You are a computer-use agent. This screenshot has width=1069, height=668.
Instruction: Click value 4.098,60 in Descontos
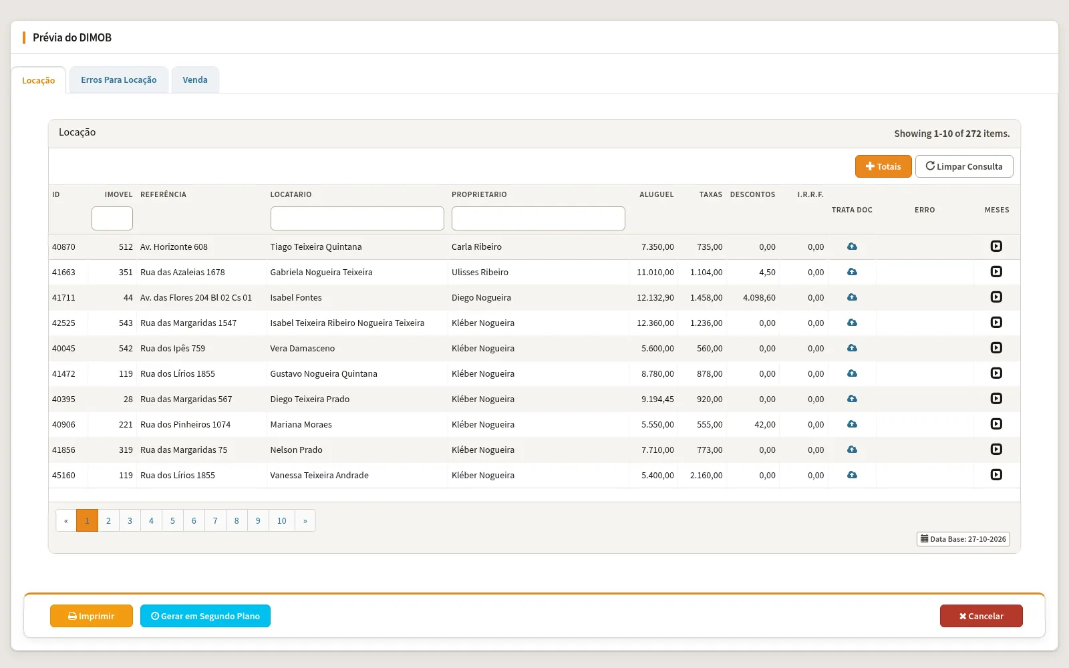coord(759,297)
